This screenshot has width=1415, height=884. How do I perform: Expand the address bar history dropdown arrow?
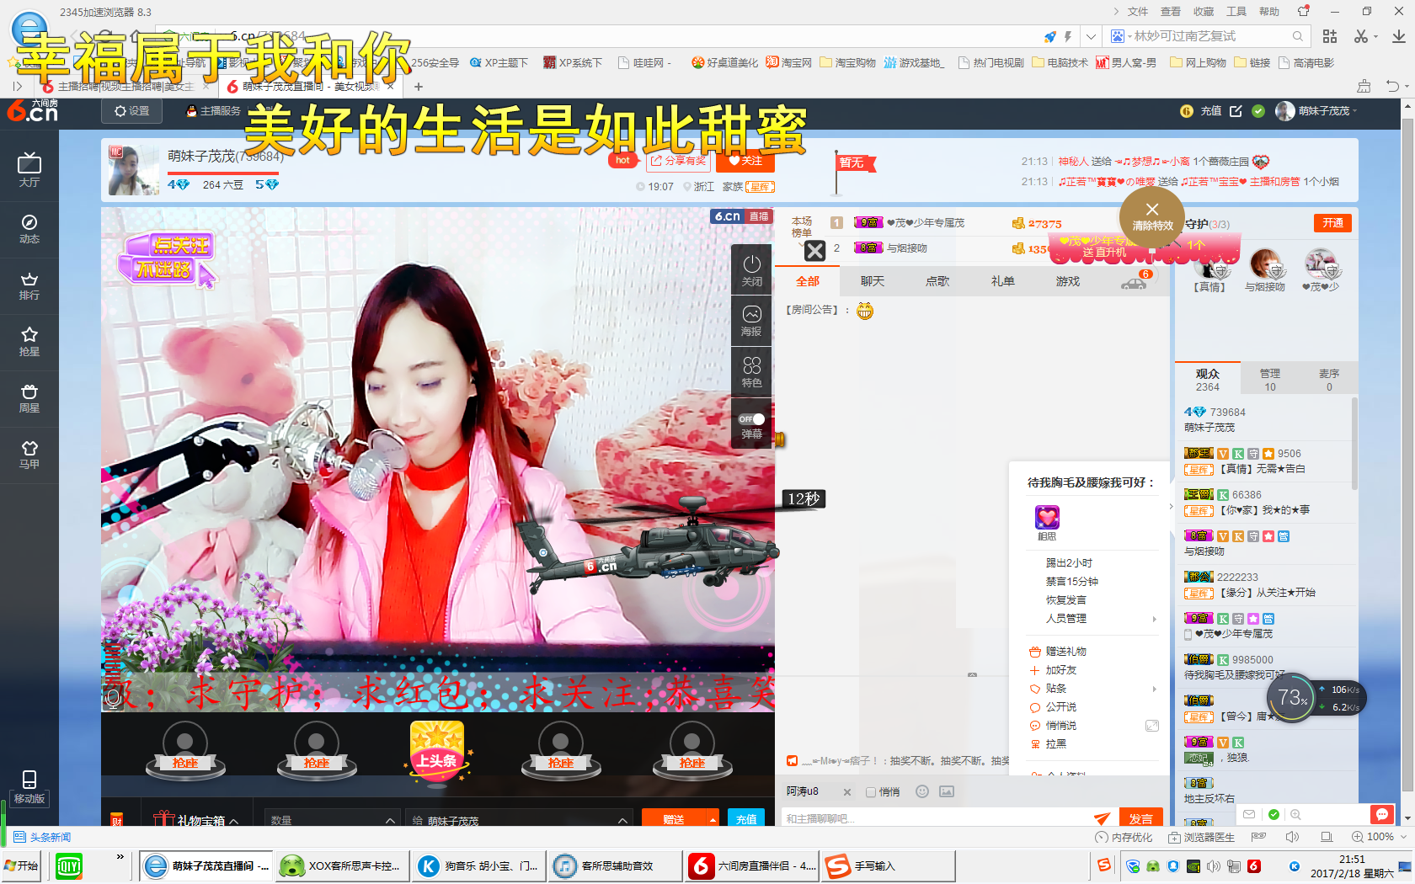(1092, 36)
